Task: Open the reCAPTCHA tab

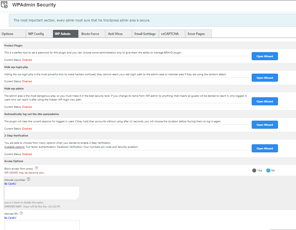Action: [172, 34]
